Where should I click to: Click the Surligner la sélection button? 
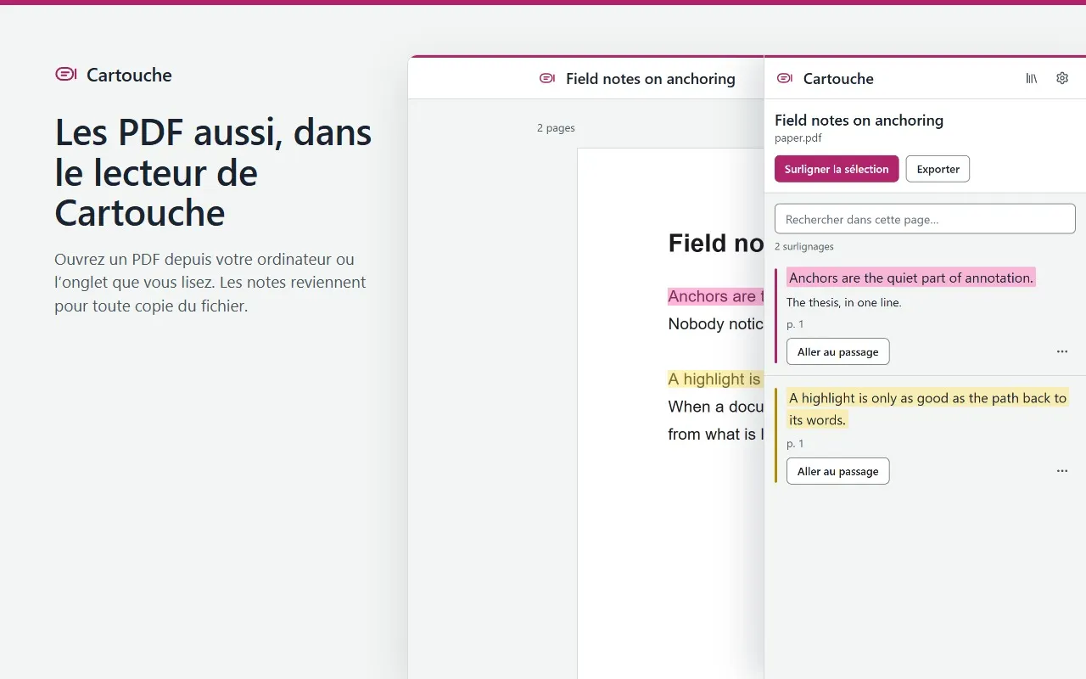point(837,169)
